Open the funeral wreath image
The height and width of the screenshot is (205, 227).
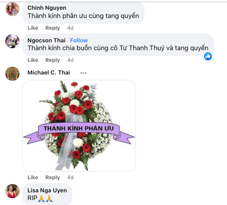79,126
